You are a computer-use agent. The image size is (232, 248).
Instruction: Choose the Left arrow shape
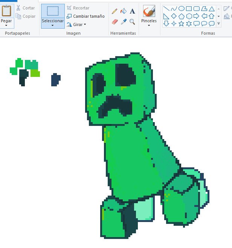[x=204, y=16]
